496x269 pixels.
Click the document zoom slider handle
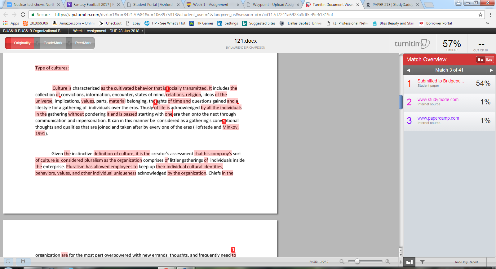357,261
